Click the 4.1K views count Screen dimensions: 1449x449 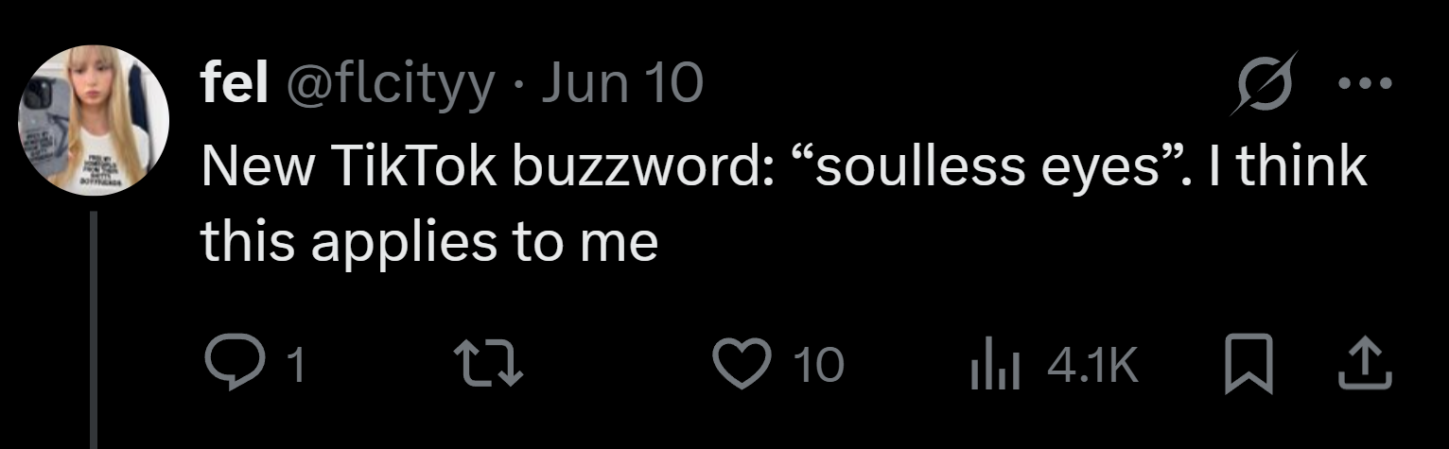click(x=1092, y=365)
